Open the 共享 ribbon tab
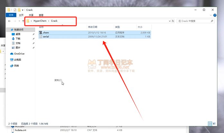The height and width of the screenshot is (133, 224). click(31, 15)
